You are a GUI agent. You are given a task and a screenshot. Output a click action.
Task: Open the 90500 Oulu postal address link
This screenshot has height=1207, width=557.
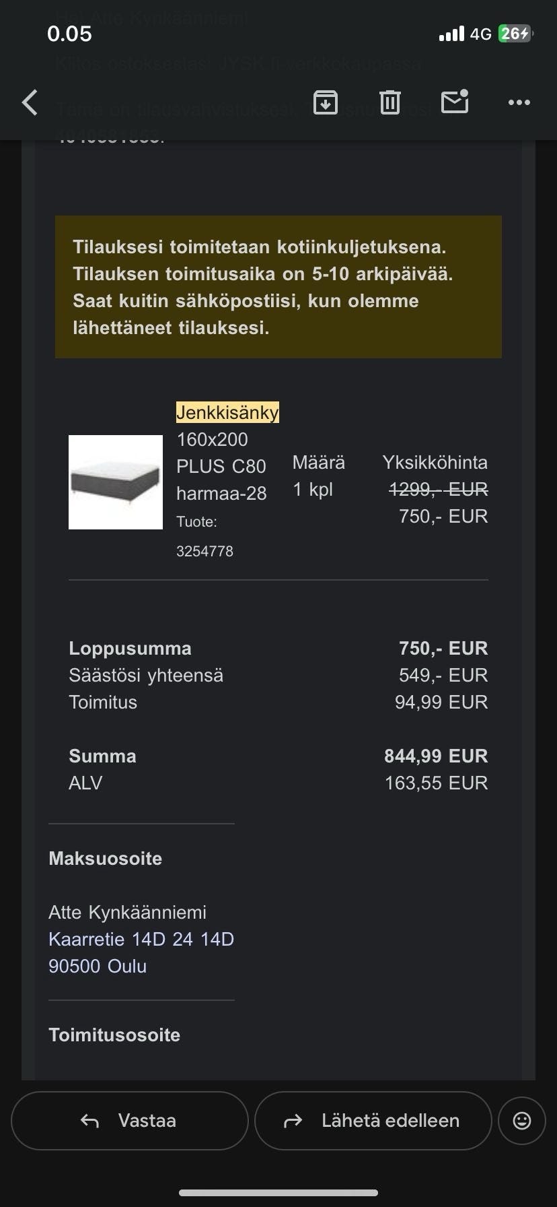click(98, 966)
